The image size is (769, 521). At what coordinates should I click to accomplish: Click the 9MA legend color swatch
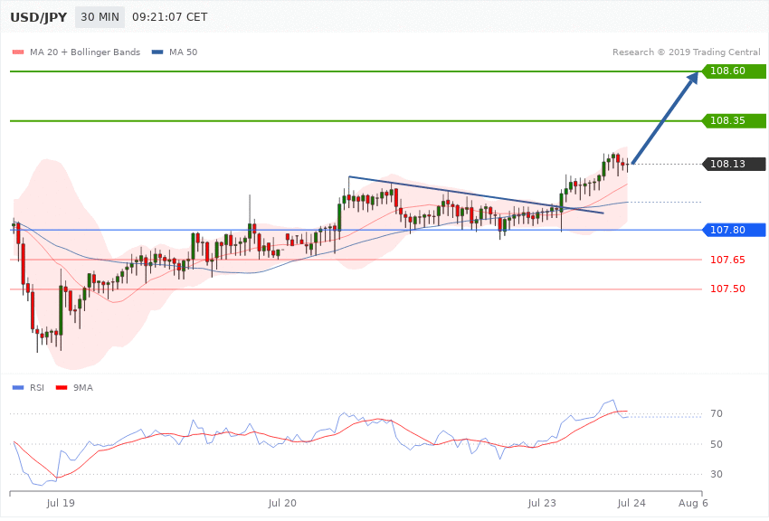point(62,388)
